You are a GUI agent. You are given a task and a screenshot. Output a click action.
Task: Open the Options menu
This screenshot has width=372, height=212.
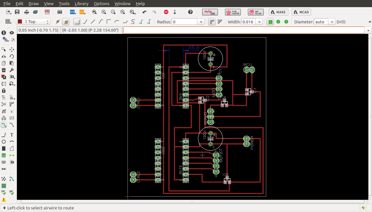click(x=102, y=4)
